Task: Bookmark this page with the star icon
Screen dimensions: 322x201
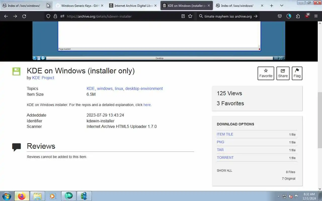Action: (x=190, y=16)
